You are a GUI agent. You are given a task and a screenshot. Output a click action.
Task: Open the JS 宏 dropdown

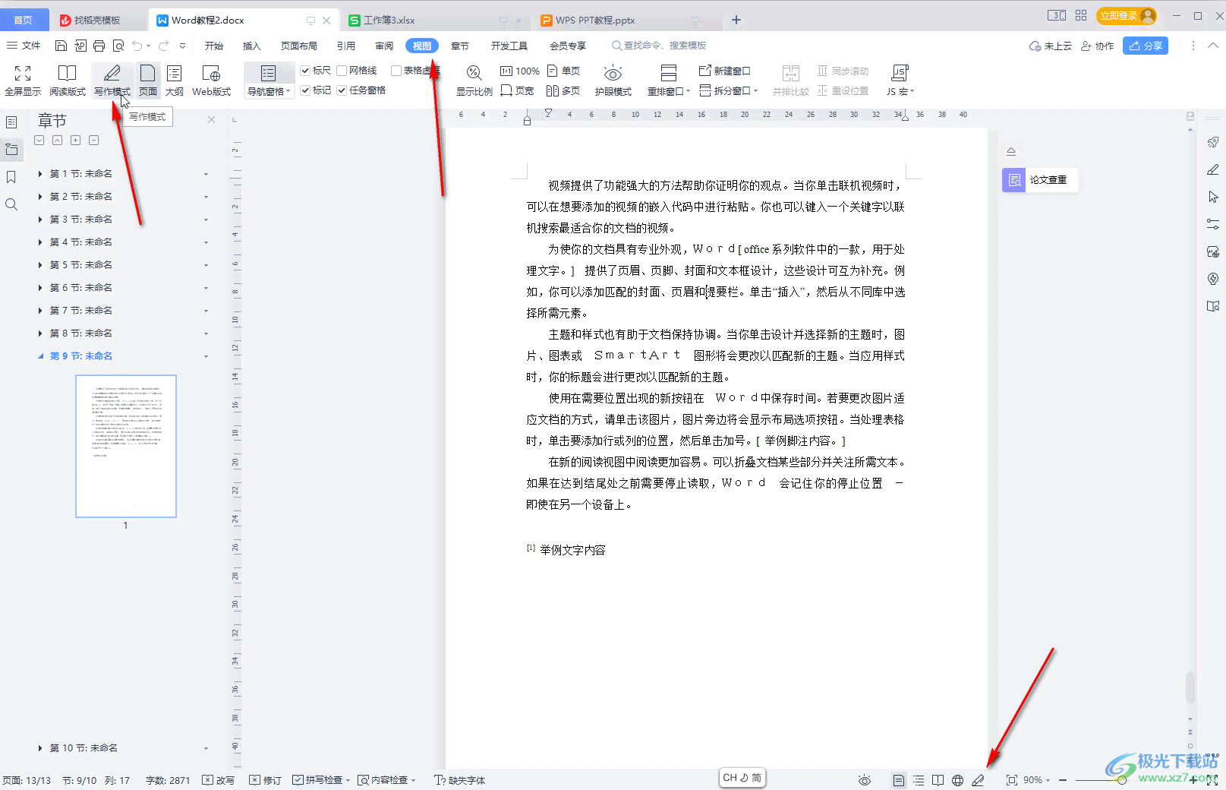900,92
